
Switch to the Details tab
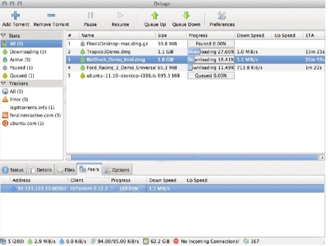pyautogui.click(x=40, y=170)
